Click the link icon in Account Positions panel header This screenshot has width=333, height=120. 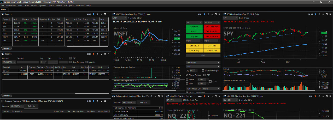pos(89,101)
